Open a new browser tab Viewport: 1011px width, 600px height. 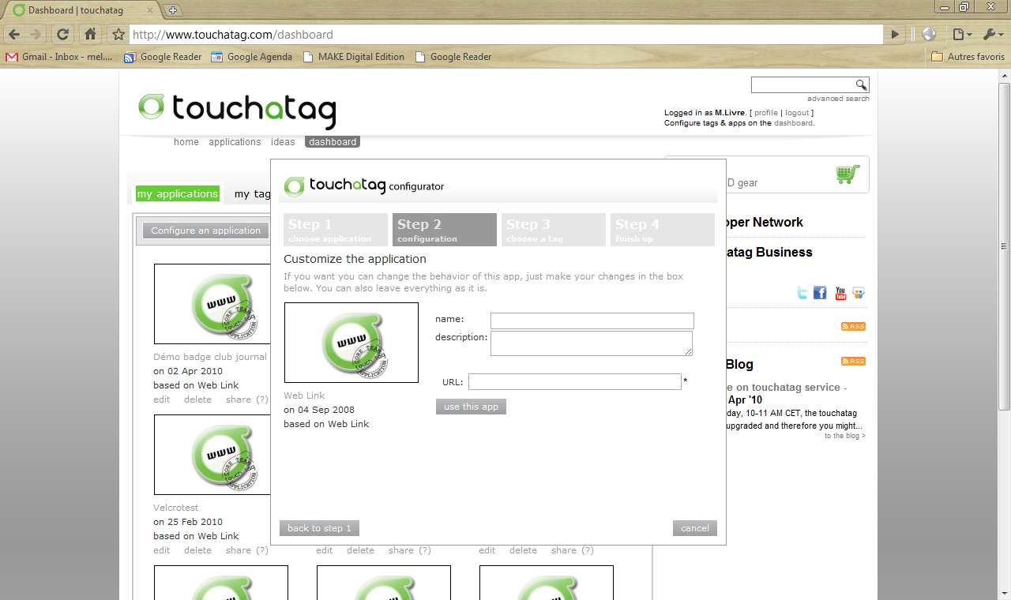174,10
